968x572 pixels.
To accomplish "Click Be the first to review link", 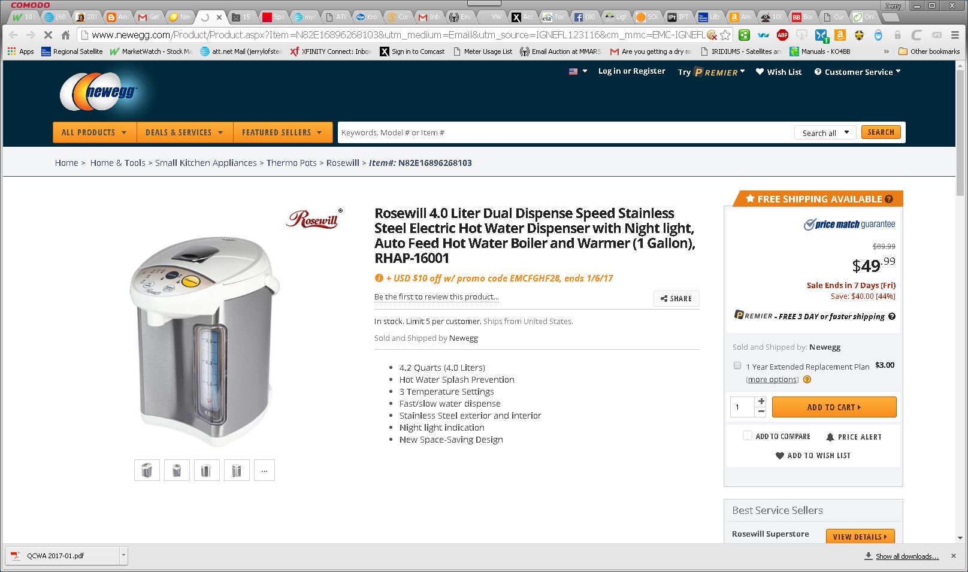I will (436, 296).
